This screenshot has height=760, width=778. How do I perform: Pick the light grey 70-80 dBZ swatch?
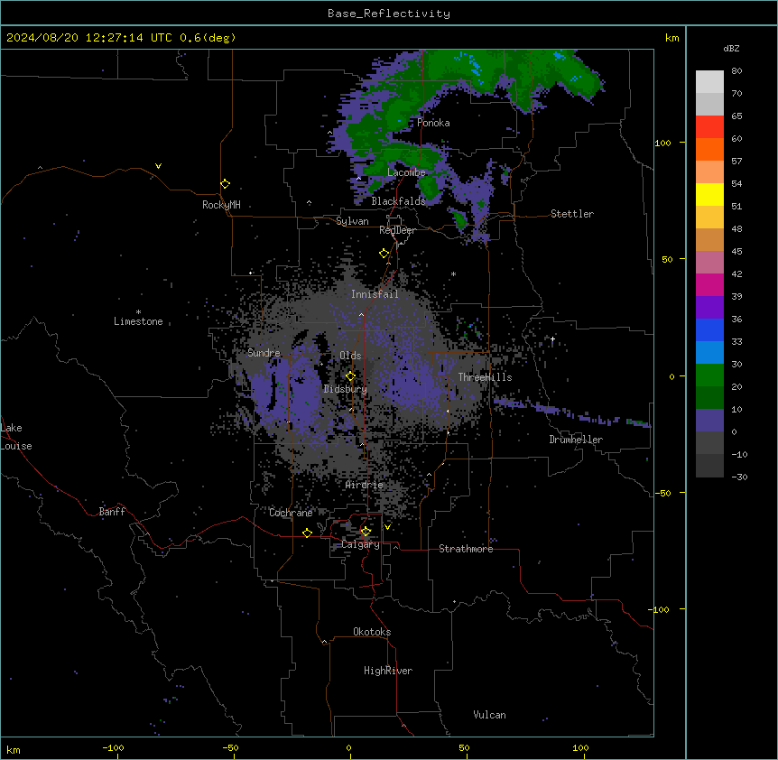coord(709,82)
